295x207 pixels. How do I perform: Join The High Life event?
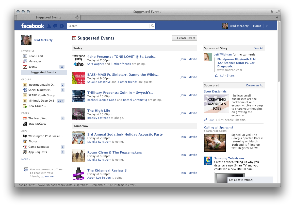(x=183, y=113)
